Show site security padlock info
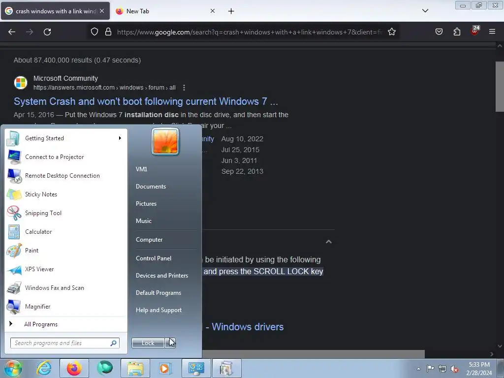504x378 pixels. pos(108,32)
